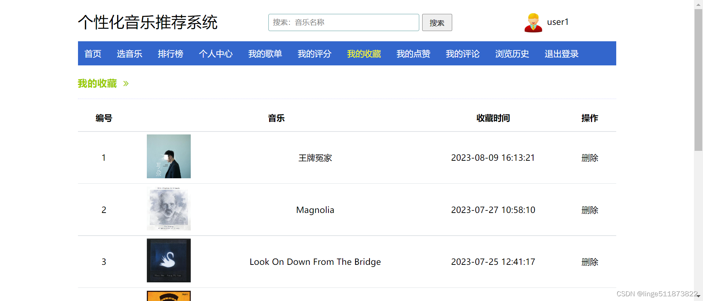Click the 王牌冤家 song title
This screenshot has width=703, height=301.
(315, 158)
